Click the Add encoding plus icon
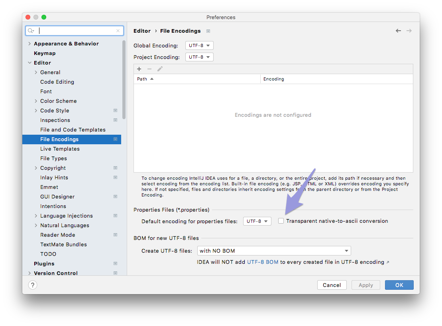442x326 pixels. pyautogui.click(x=139, y=69)
